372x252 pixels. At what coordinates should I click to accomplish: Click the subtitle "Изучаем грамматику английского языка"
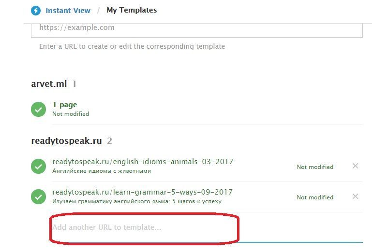point(136,201)
